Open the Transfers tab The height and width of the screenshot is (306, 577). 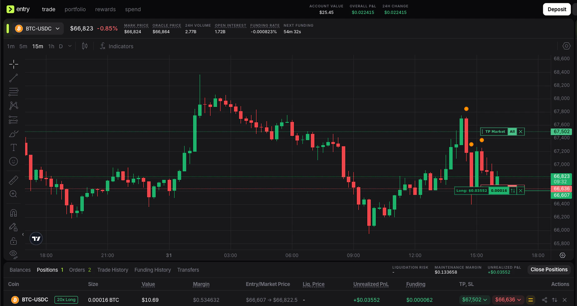click(x=188, y=270)
